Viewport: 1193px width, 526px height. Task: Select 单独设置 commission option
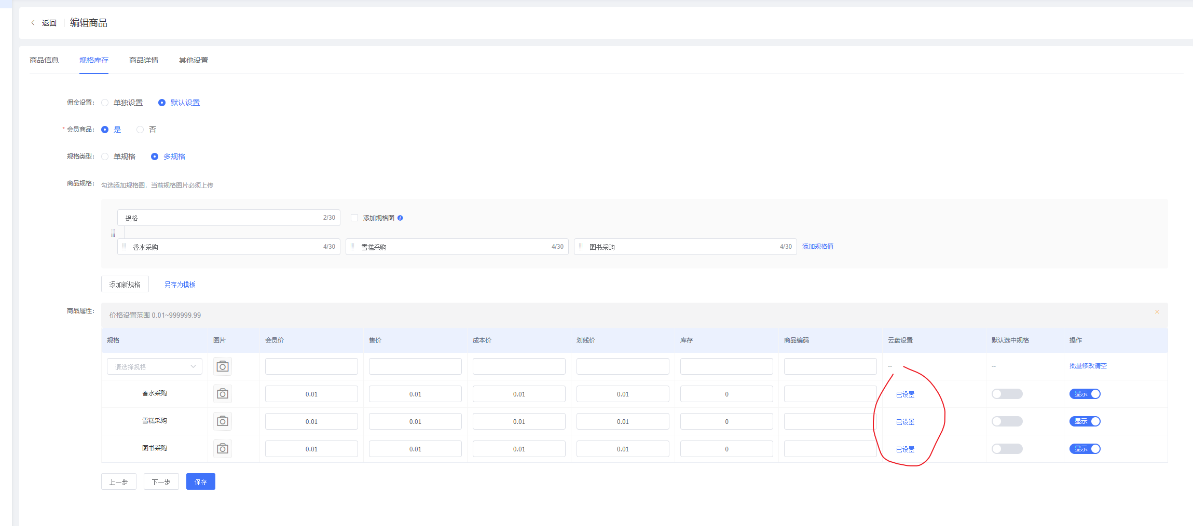(x=122, y=103)
